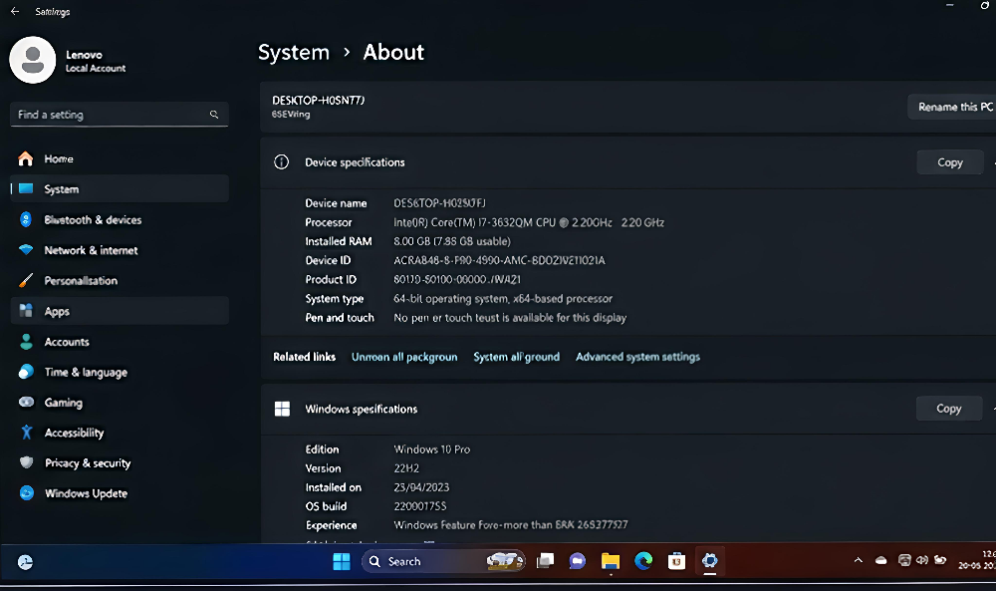The height and width of the screenshot is (591, 996).
Task: Open the Chat app in taskbar
Action: (578, 562)
